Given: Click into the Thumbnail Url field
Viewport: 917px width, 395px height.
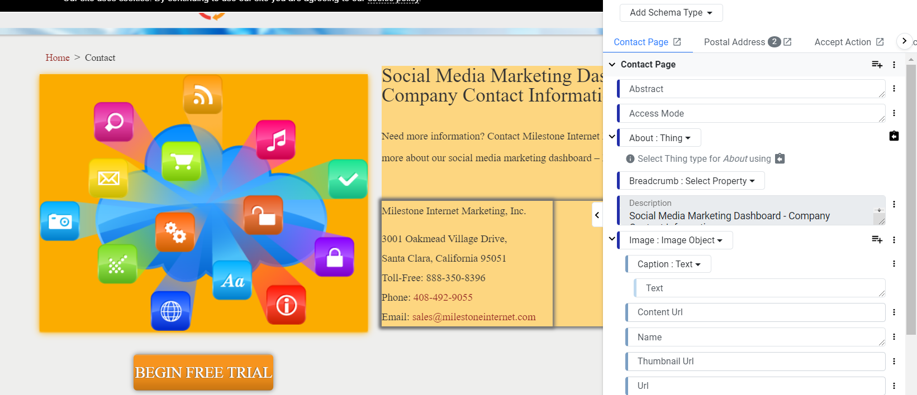Looking at the screenshot, I should 756,362.
